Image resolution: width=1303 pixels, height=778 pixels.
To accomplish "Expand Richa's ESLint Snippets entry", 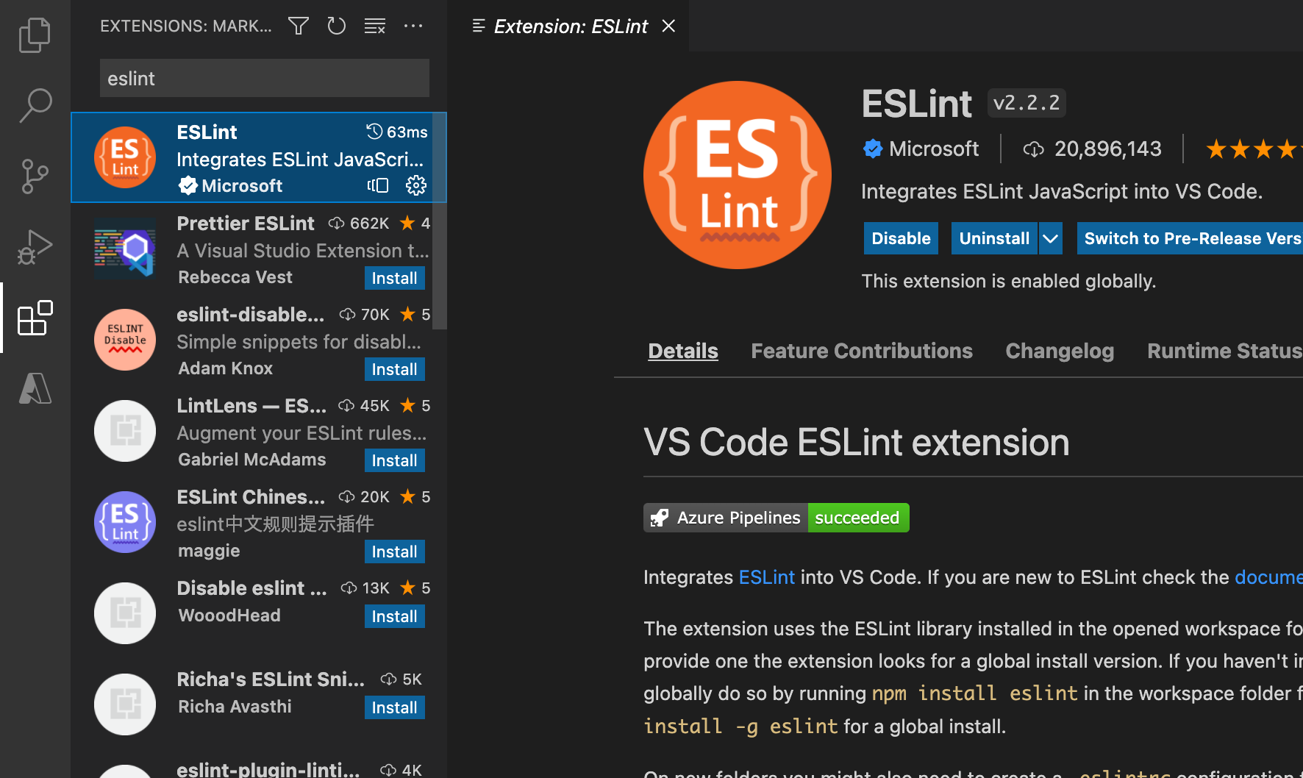I will pyautogui.click(x=270, y=679).
